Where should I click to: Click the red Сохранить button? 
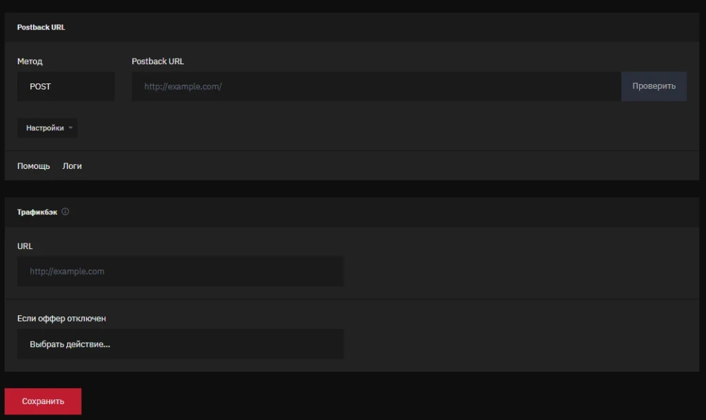point(43,401)
